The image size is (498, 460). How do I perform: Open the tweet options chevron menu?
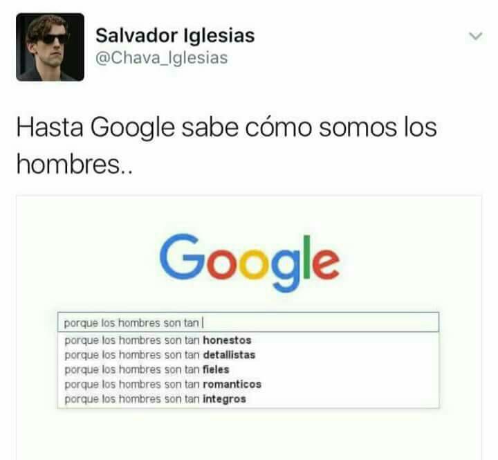pyautogui.click(x=475, y=36)
